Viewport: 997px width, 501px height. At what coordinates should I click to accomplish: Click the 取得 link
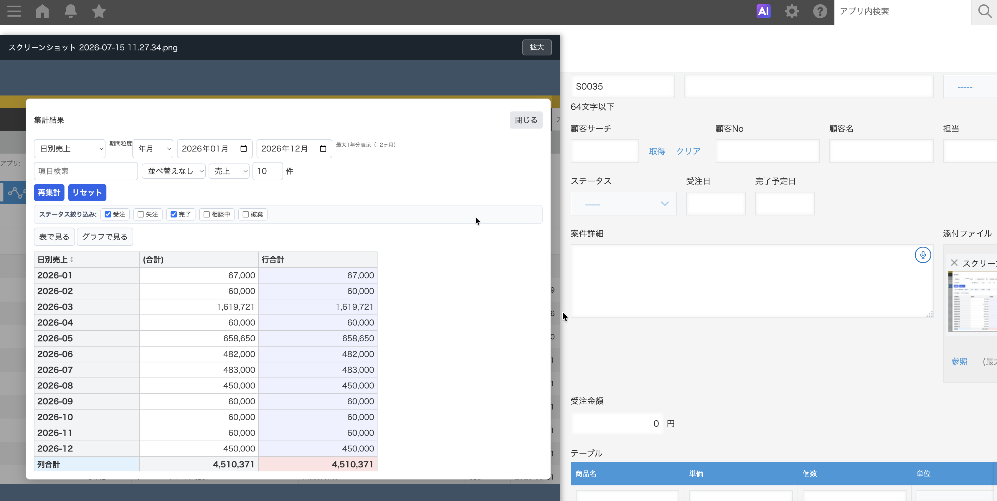pyautogui.click(x=657, y=151)
